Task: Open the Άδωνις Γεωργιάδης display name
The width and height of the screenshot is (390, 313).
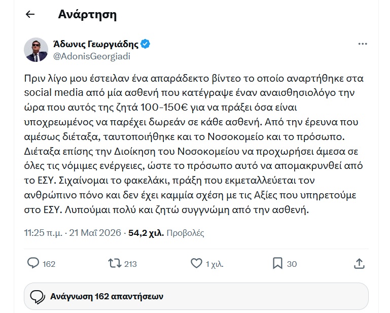Action: pyautogui.click(x=96, y=44)
